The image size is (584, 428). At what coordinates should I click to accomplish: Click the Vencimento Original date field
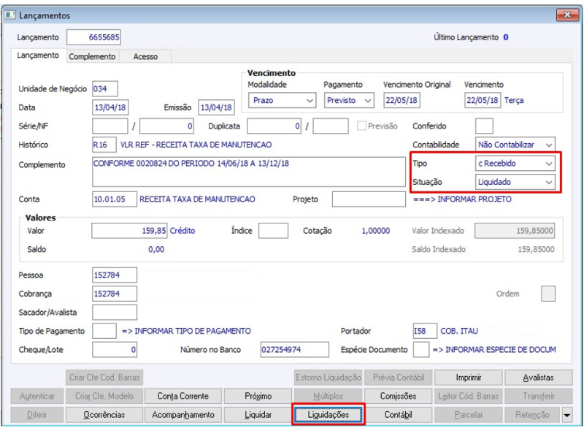[402, 100]
